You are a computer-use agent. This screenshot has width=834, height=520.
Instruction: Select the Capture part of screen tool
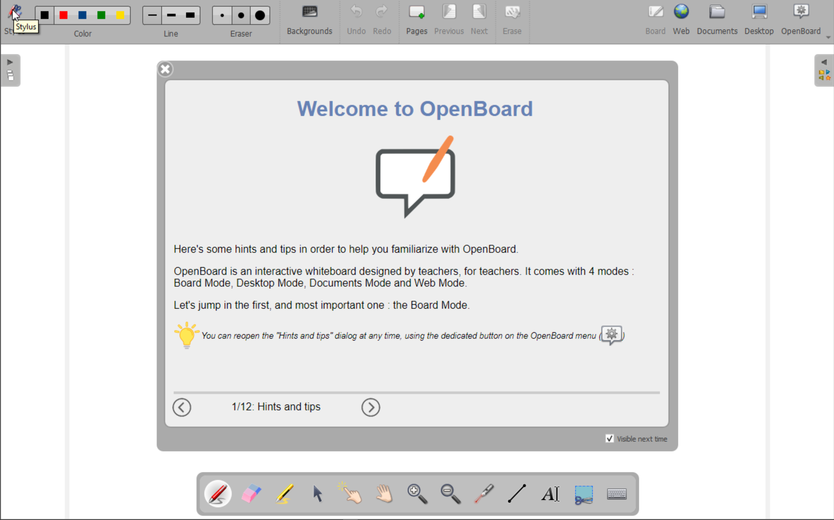pos(584,494)
